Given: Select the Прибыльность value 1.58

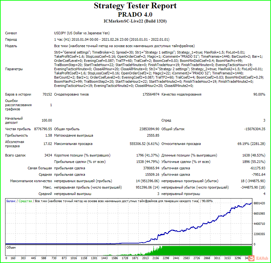Looking at the screenshot, I should [x=49, y=135].
